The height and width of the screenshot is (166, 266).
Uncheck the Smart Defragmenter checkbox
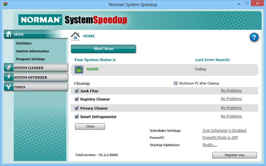pos(77,117)
